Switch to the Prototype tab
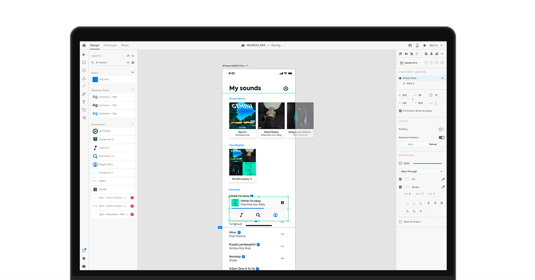The height and width of the screenshot is (280, 535). 110,45
